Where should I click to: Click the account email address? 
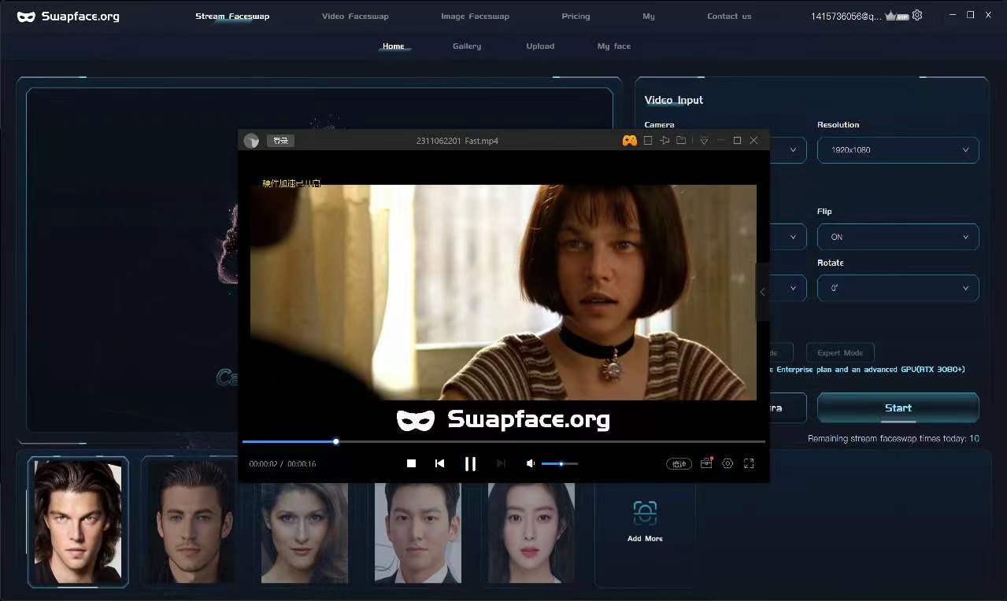pyautogui.click(x=846, y=16)
